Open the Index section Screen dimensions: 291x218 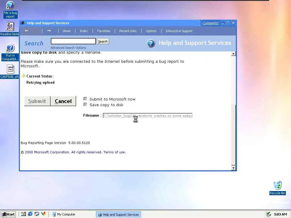pyautogui.click(x=84, y=31)
